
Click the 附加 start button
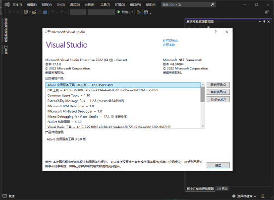click(124, 12)
